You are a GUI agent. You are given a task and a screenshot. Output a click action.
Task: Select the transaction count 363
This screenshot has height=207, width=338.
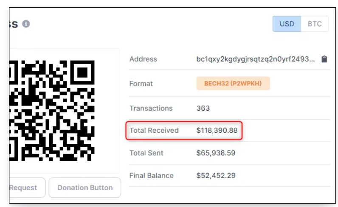[203, 108]
